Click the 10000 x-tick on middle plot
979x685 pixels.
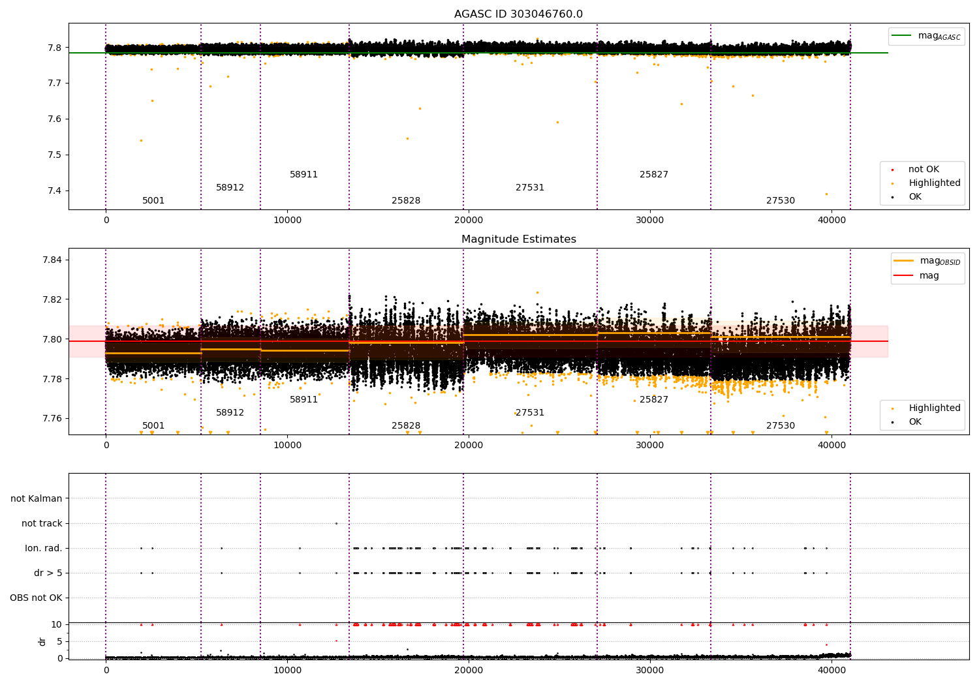coord(287,446)
